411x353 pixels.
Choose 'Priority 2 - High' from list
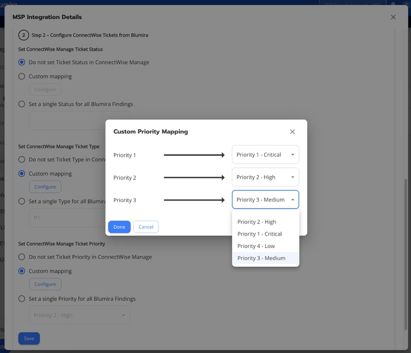pos(257,222)
